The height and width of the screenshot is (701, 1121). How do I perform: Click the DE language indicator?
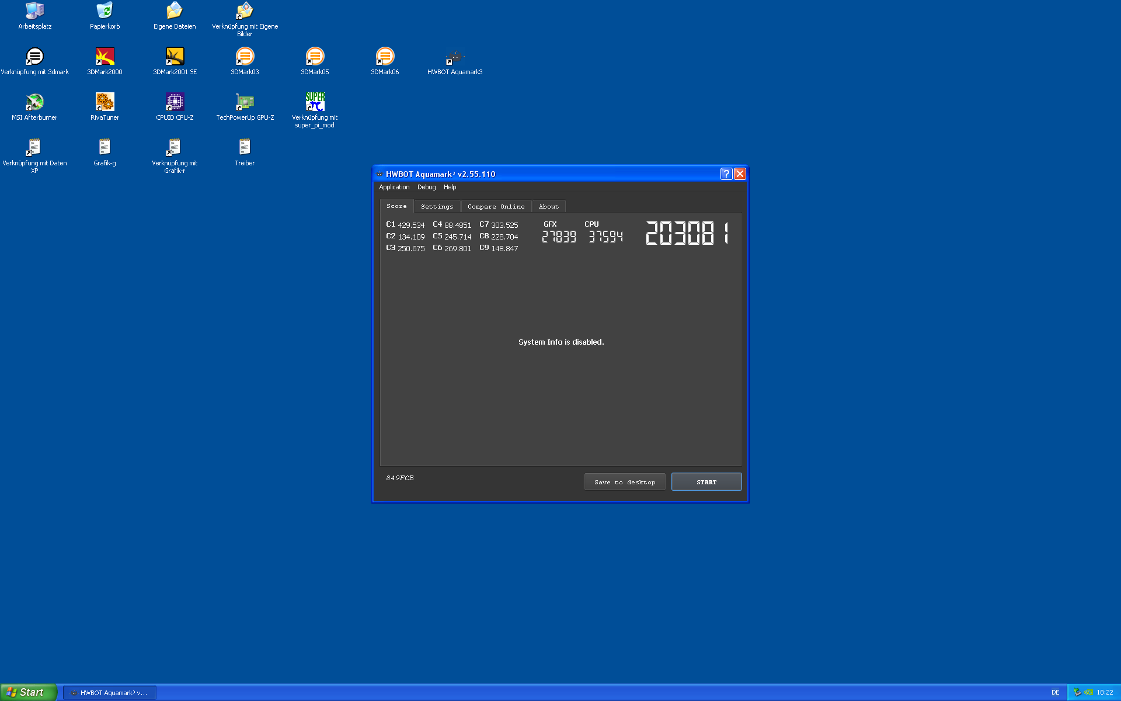(1055, 693)
